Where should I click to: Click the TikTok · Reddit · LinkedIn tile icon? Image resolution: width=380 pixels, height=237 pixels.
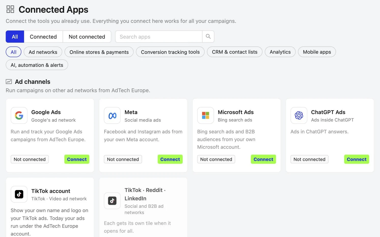pyautogui.click(x=112, y=201)
